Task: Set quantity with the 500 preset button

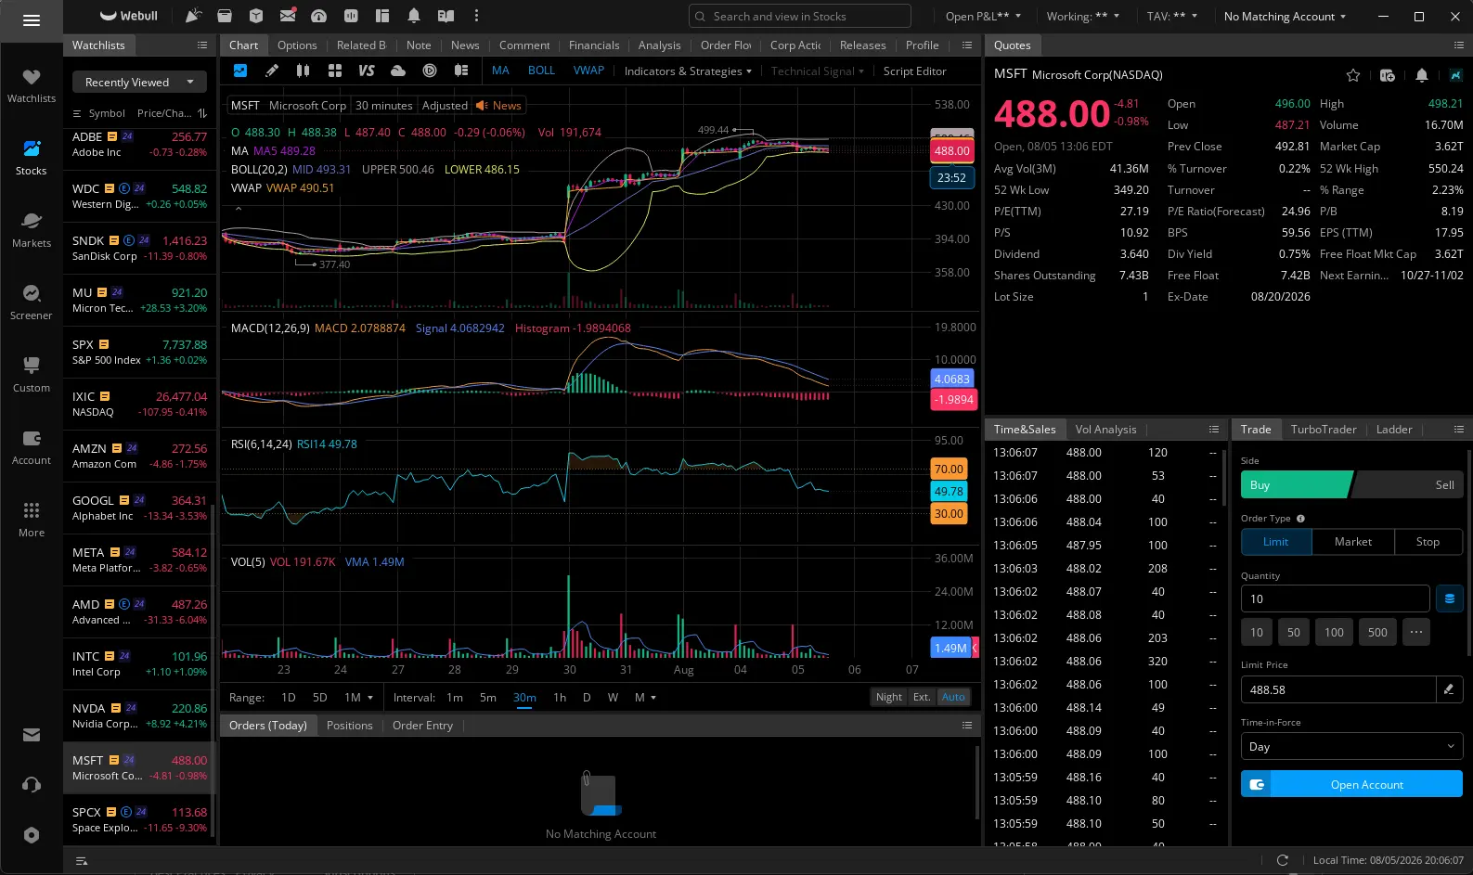Action: tap(1377, 633)
